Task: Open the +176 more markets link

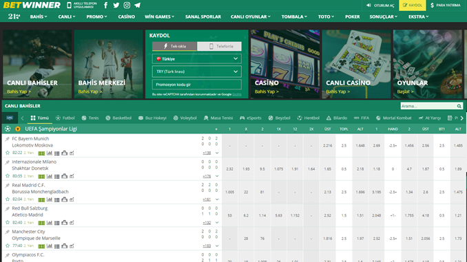Action: (x=207, y=176)
